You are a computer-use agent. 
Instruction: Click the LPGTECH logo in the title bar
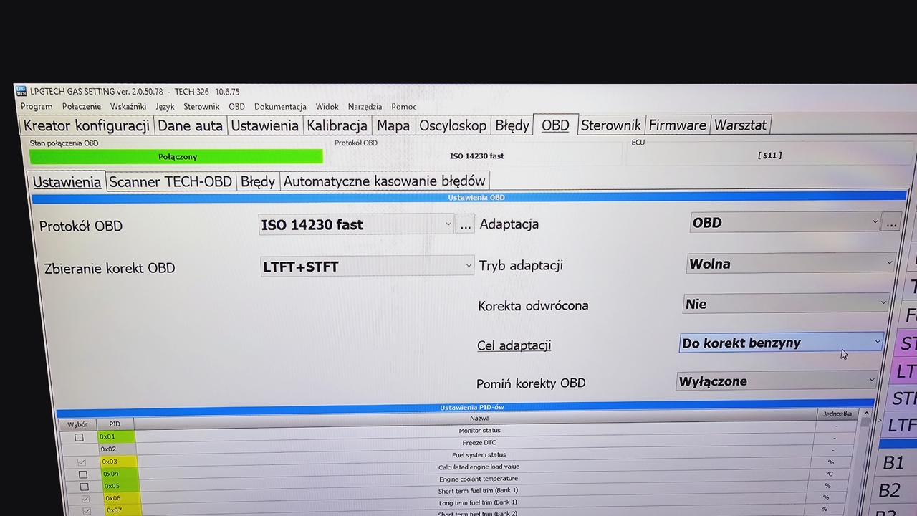tap(21, 91)
